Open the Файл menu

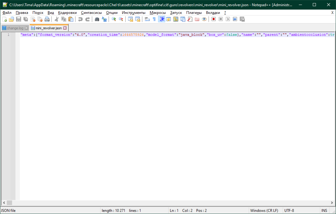(x=7, y=13)
